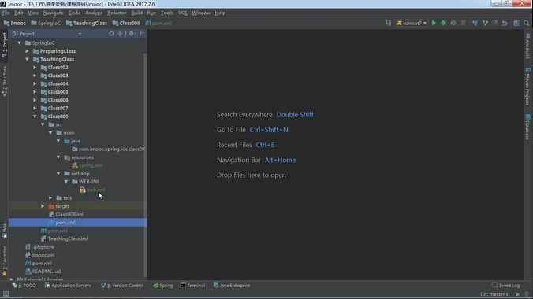Start debugging with the debug icon

(x=444, y=23)
